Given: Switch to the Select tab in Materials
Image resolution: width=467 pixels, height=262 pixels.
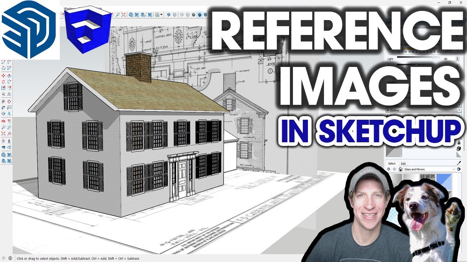Looking at the screenshot, I should [x=392, y=163].
